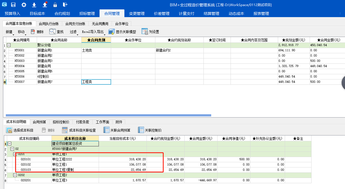Click the padlock icon in title bar

pyautogui.click(x=55, y=5)
